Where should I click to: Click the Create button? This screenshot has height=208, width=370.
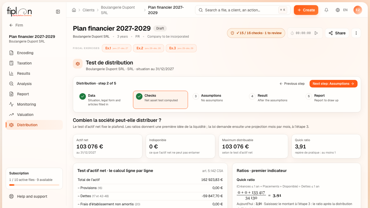coord(306,10)
